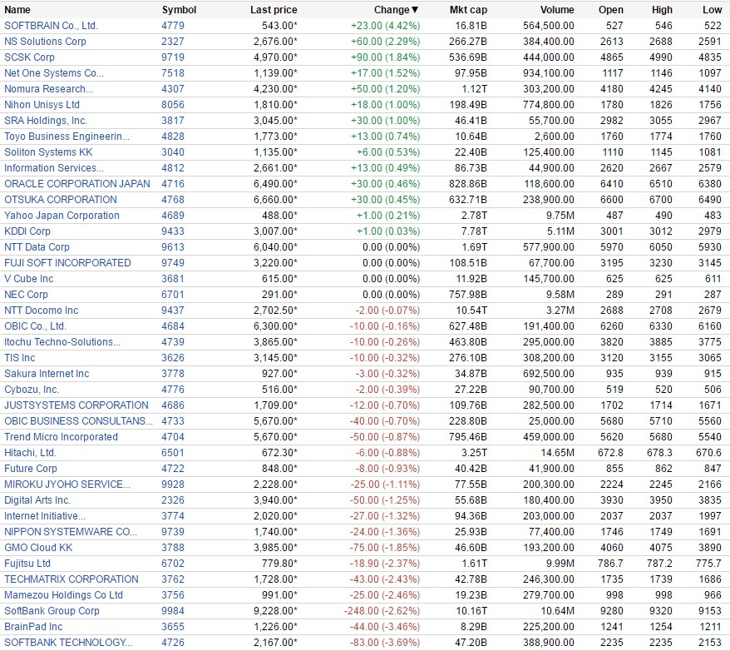
Task: Open Fujitsu Ltd link
Action: [27, 564]
